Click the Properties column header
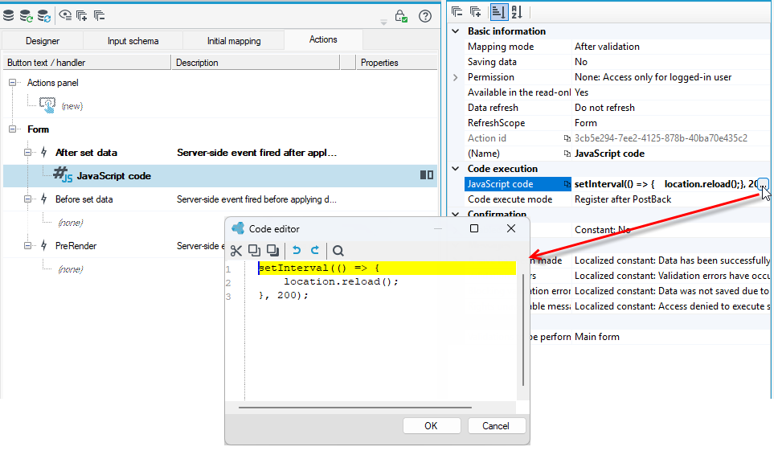The width and height of the screenshot is (774, 451). click(x=397, y=63)
